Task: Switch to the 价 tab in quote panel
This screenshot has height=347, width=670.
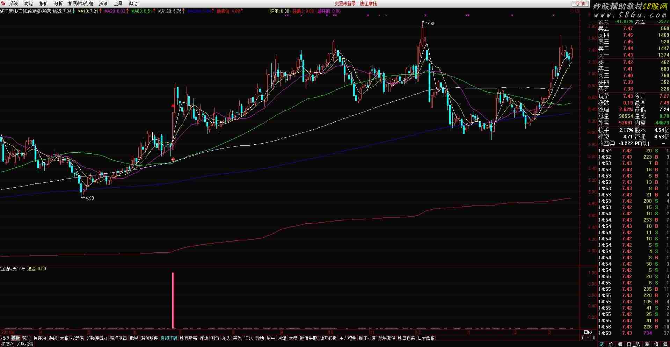Action: point(611,344)
